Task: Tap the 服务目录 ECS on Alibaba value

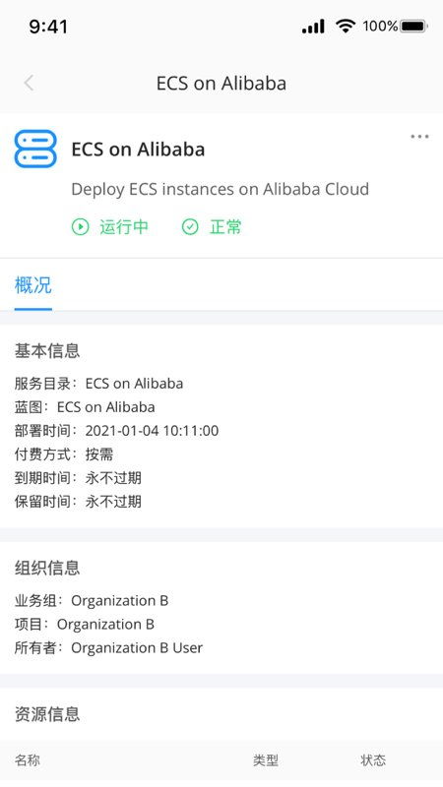Action: coord(134,384)
